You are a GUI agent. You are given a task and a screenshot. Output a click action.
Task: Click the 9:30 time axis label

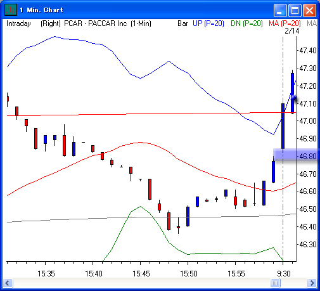click(284, 274)
